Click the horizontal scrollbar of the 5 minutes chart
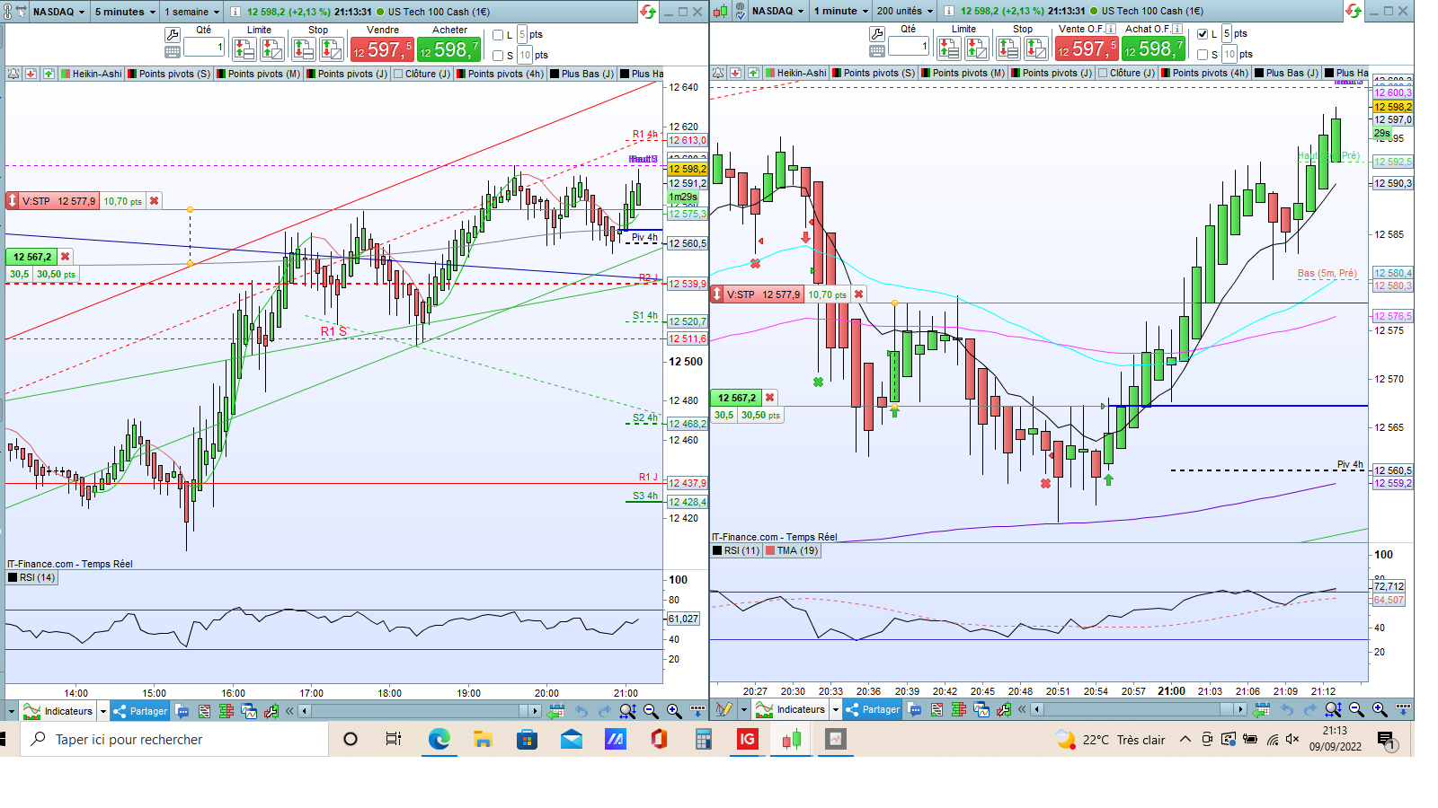Image resolution: width=1438 pixels, height=808 pixels. click(420, 711)
